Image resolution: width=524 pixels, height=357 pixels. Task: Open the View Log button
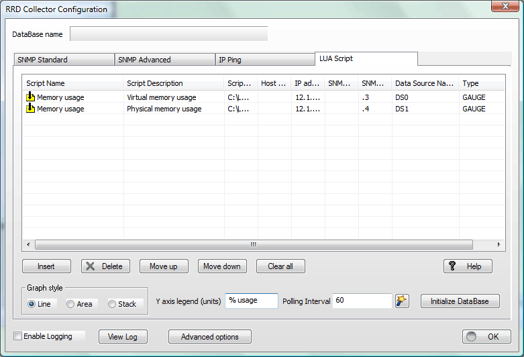tap(123, 337)
